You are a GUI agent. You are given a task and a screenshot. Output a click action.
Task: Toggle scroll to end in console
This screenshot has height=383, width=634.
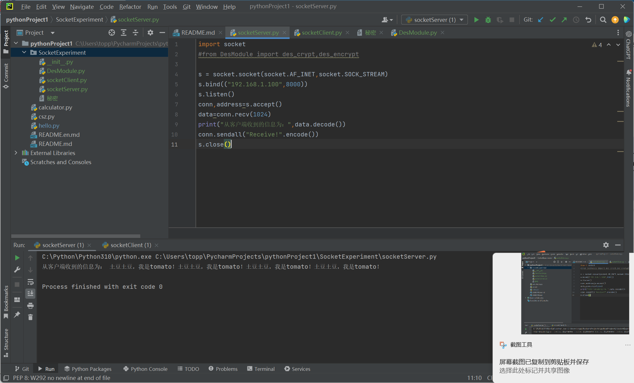tap(30, 293)
